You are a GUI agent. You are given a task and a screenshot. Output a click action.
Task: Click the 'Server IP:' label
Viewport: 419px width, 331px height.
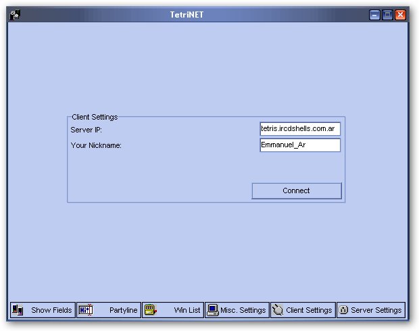(x=86, y=130)
